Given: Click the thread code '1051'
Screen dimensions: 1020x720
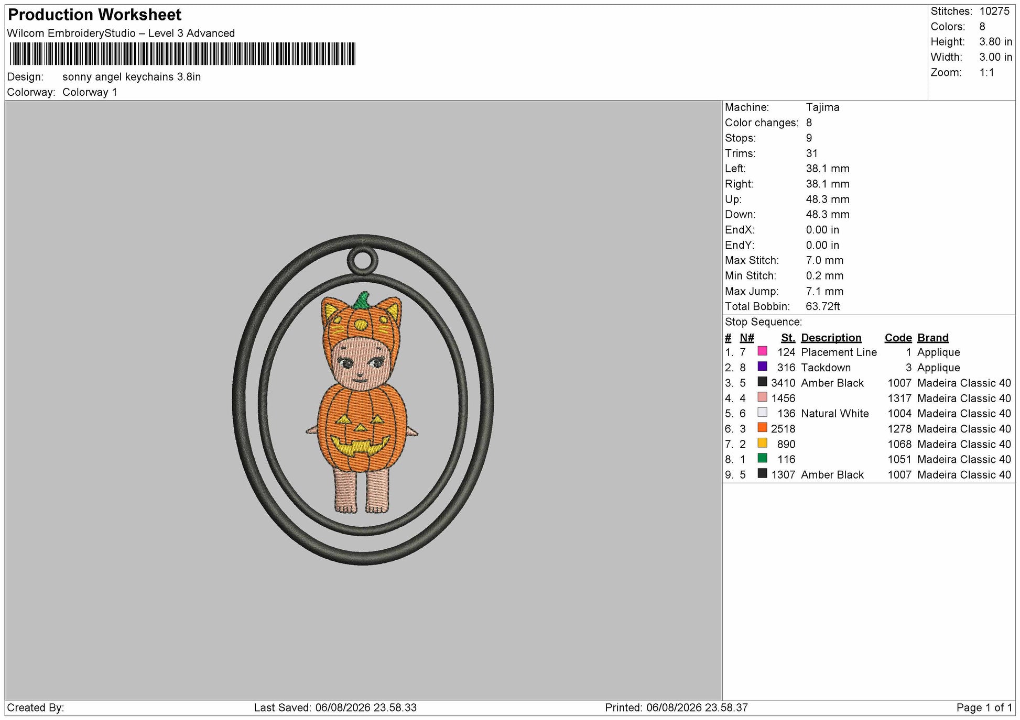Looking at the screenshot, I should click(899, 460).
